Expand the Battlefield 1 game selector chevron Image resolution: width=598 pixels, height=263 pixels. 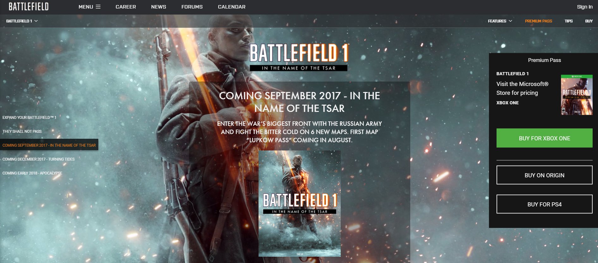click(x=36, y=21)
